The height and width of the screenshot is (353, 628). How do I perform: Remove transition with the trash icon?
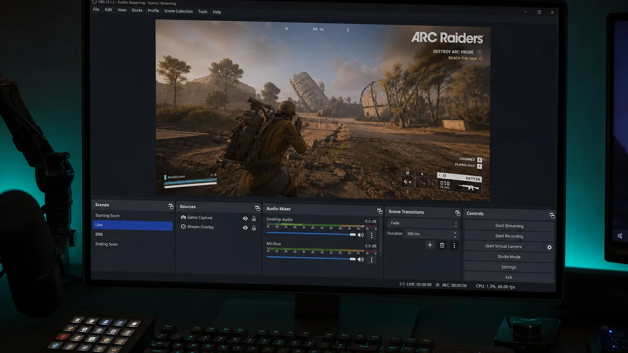pos(442,245)
